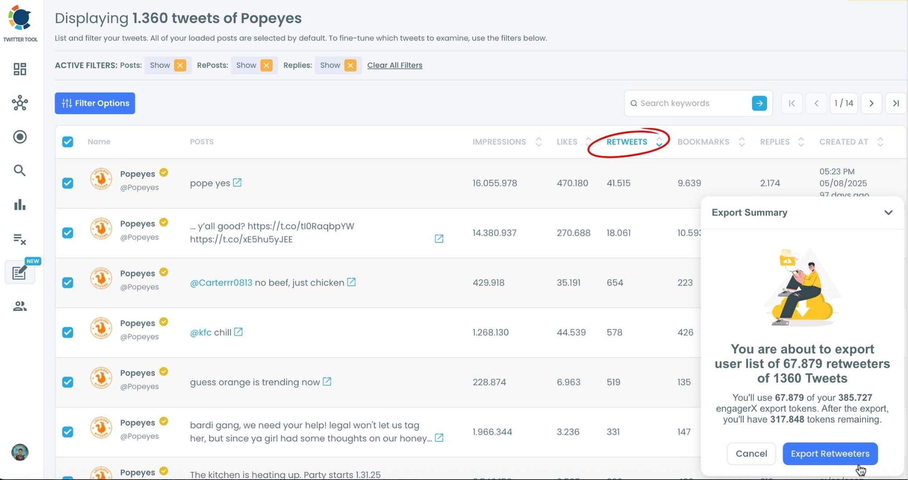This screenshot has width=908, height=480.
Task: Click the 1.966.344 impressions value
Action: click(x=492, y=432)
